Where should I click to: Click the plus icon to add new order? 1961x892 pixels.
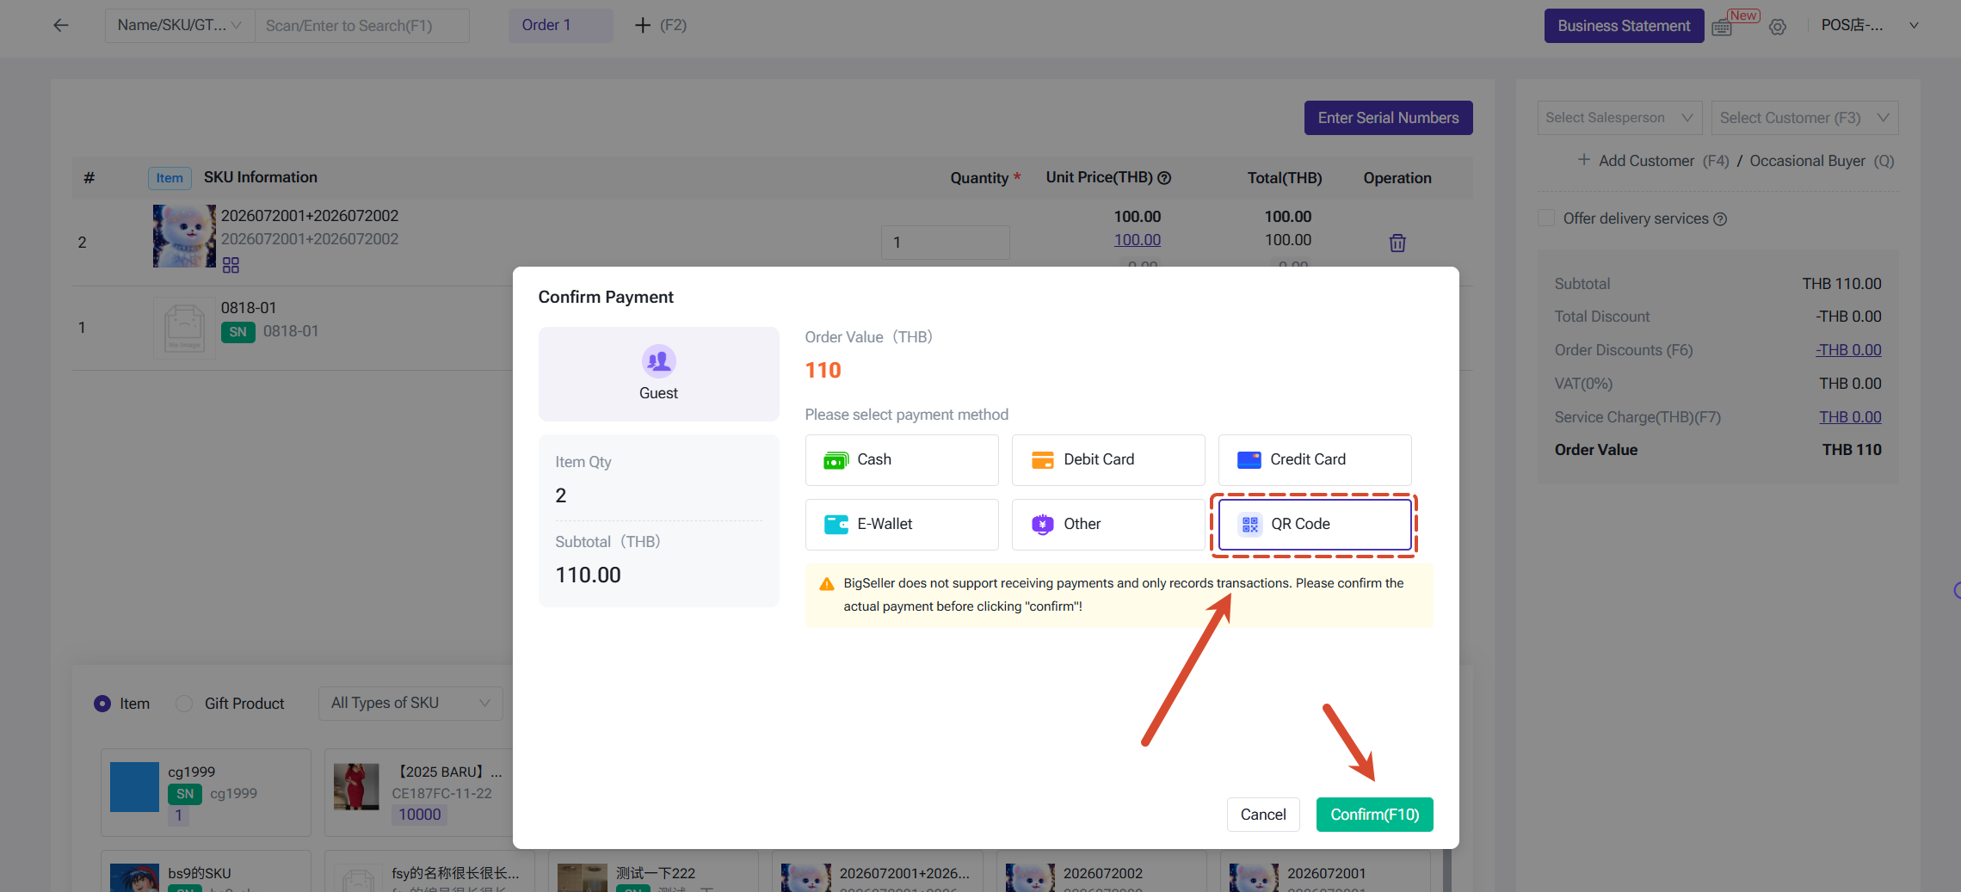point(643,26)
